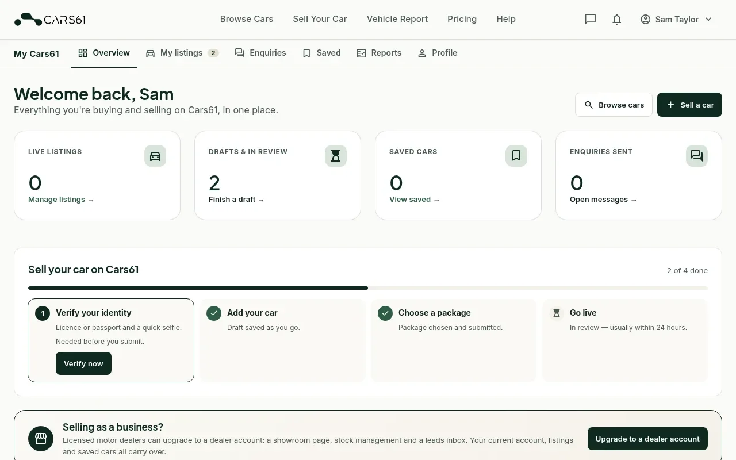This screenshot has width=736, height=460.
Task: Click the green checkmark on Add your car step
Action: pos(214,313)
